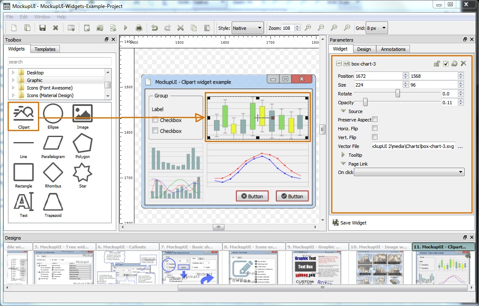
Task: Open the Edit menu
Action: [x=24, y=17]
